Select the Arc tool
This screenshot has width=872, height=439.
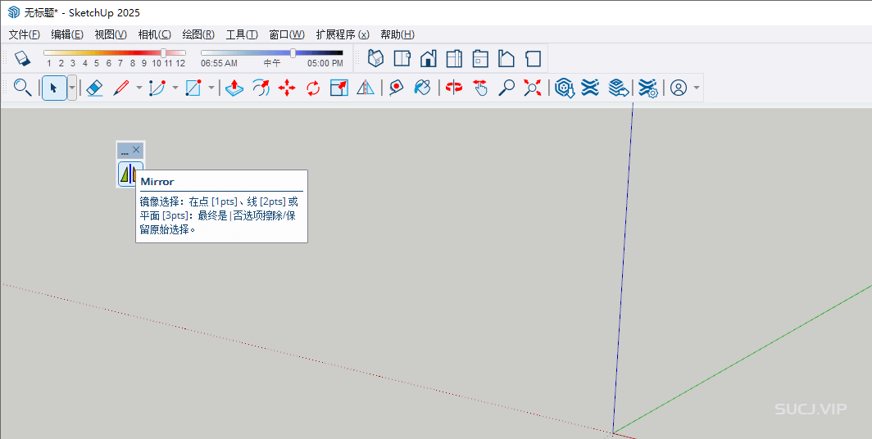tap(157, 88)
